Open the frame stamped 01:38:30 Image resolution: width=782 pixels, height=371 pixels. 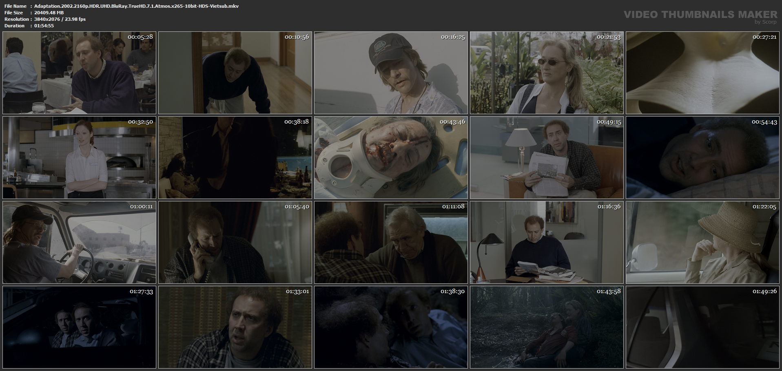tap(391, 327)
